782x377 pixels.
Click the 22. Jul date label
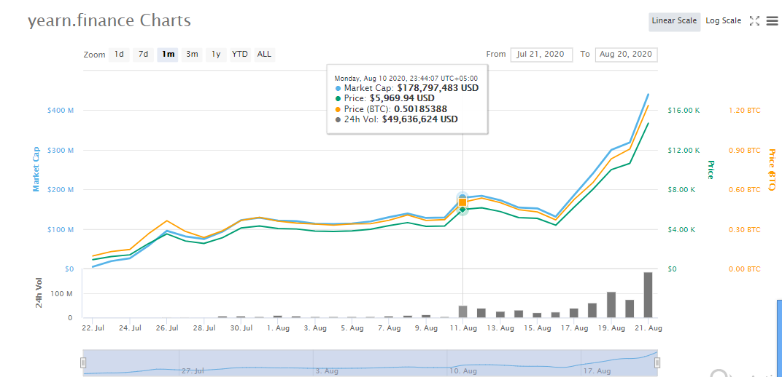pyautogui.click(x=93, y=328)
